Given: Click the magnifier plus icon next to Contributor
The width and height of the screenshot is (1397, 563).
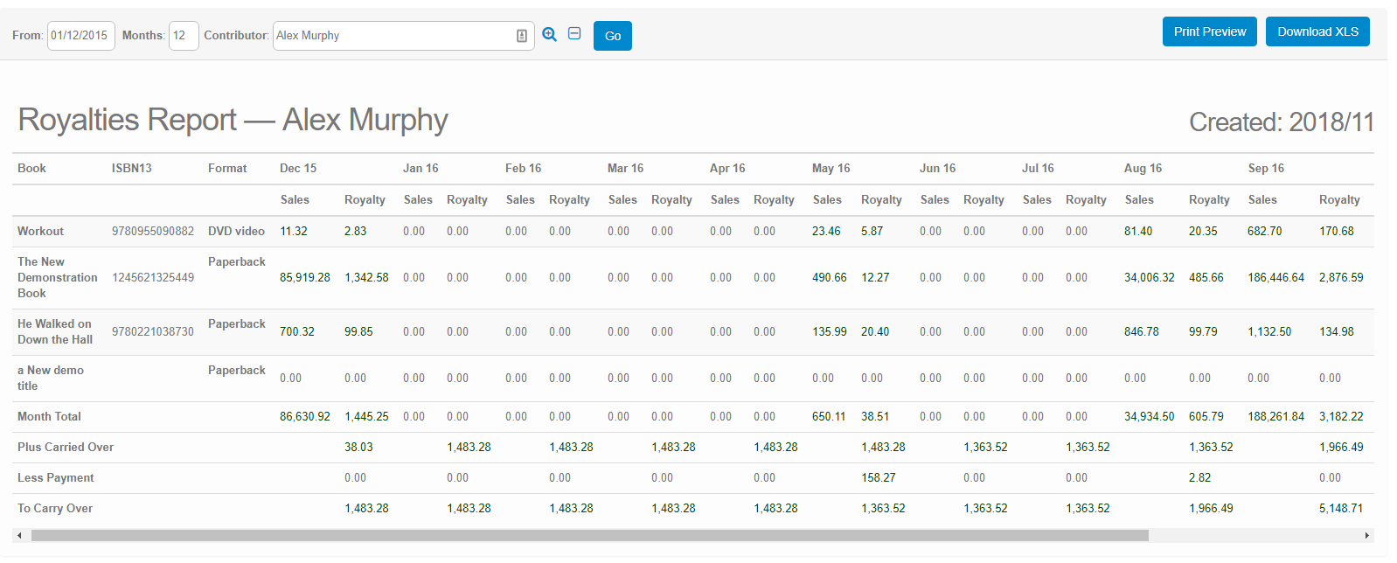Looking at the screenshot, I should [x=549, y=34].
